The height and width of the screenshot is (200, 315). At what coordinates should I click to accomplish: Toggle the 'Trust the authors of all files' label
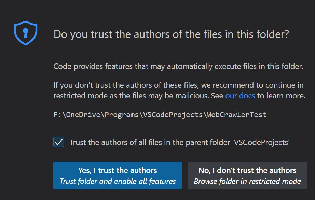tap(179, 142)
